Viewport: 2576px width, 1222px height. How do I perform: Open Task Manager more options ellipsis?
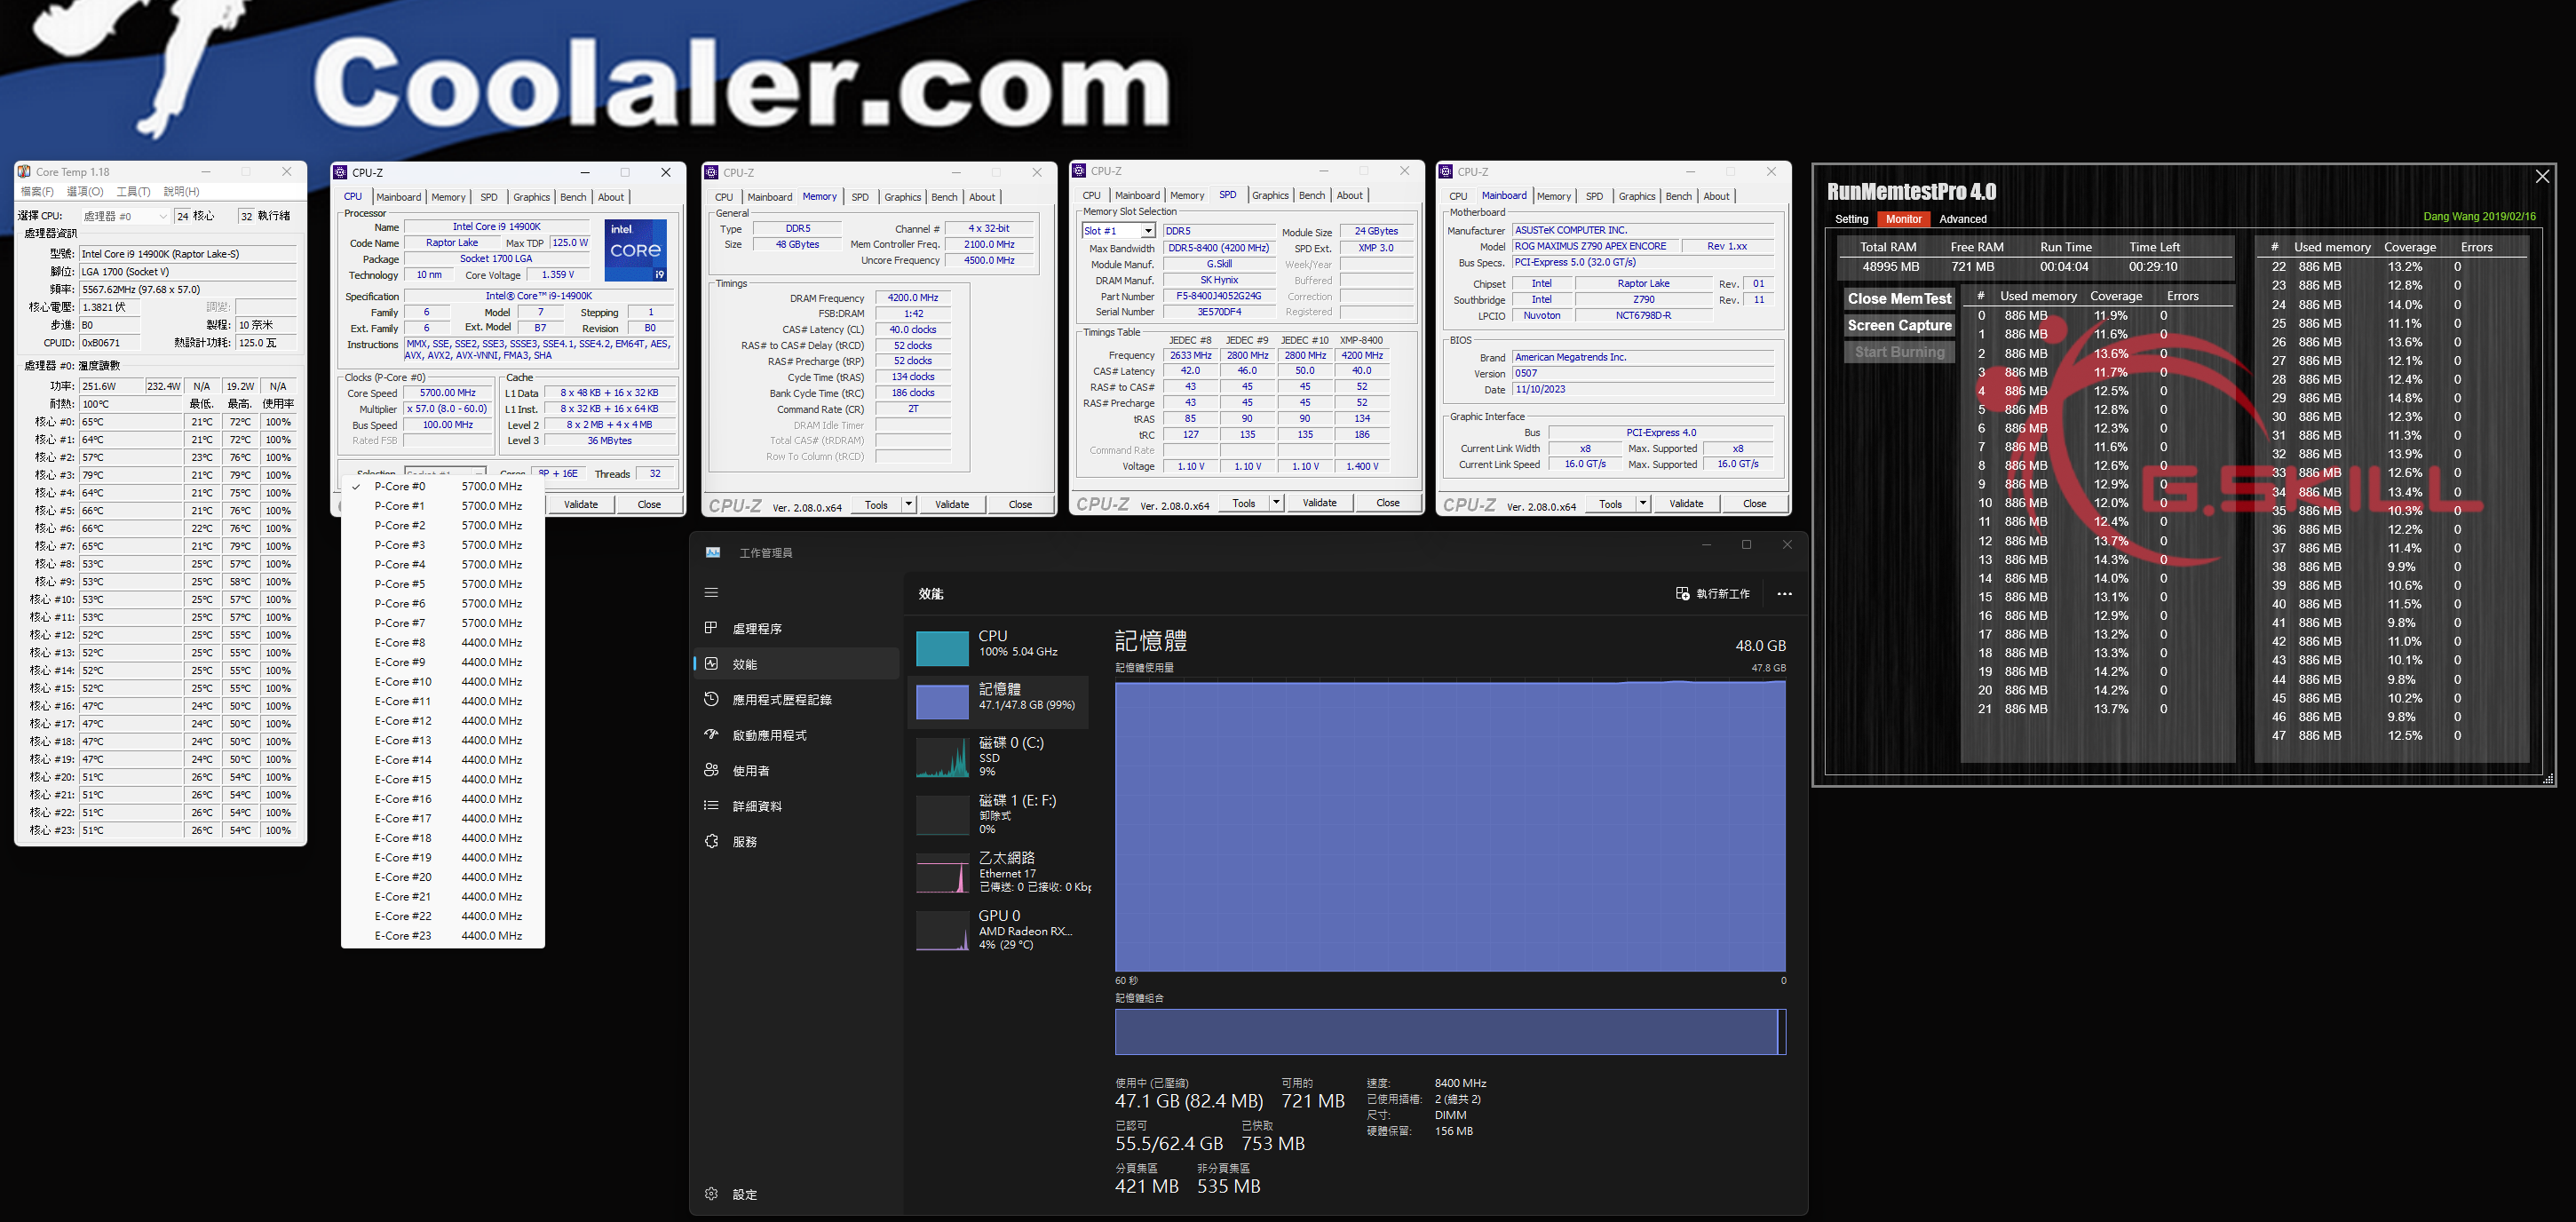pyautogui.click(x=1784, y=593)
